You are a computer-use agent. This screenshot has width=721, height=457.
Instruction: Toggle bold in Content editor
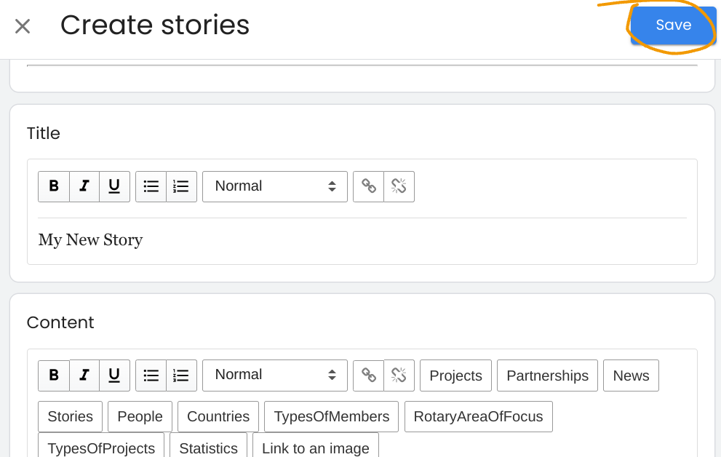pyautogui.click(x=54, y=375)
